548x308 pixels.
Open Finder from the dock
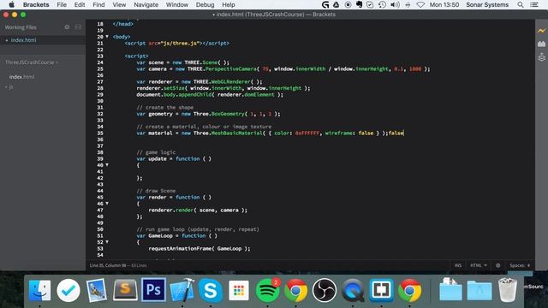pos(39,290)
